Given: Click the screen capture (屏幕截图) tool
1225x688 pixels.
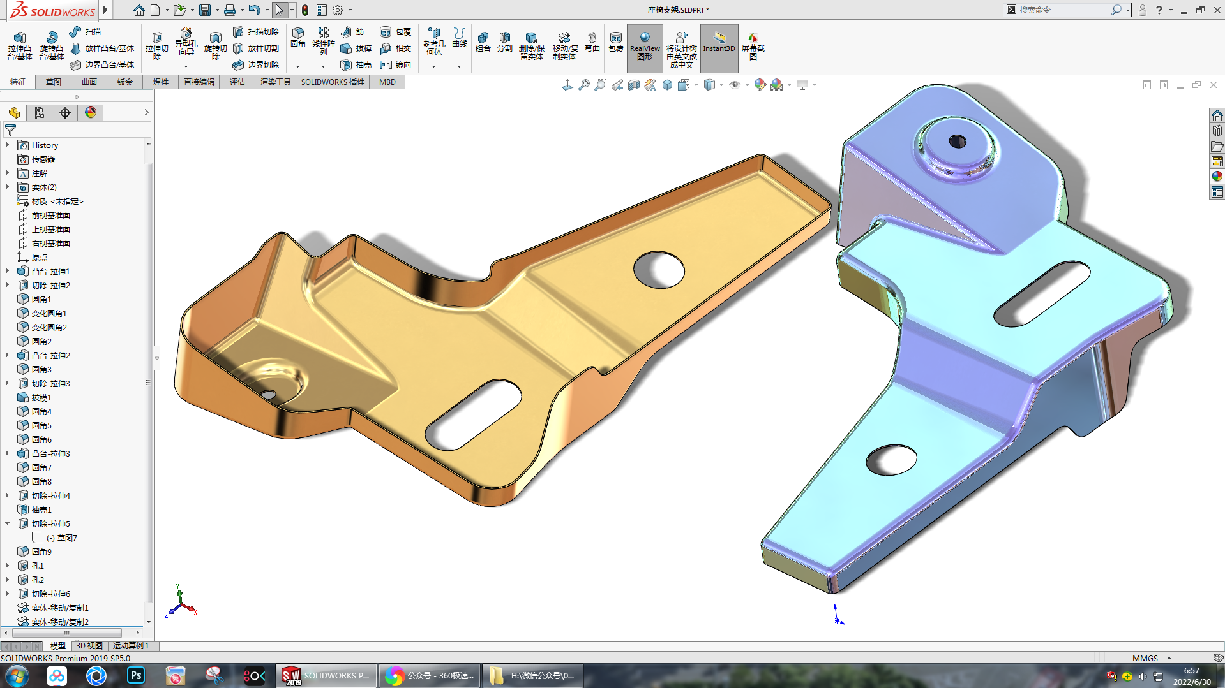Looking at the screenshot, I should [x=753, y=46].
